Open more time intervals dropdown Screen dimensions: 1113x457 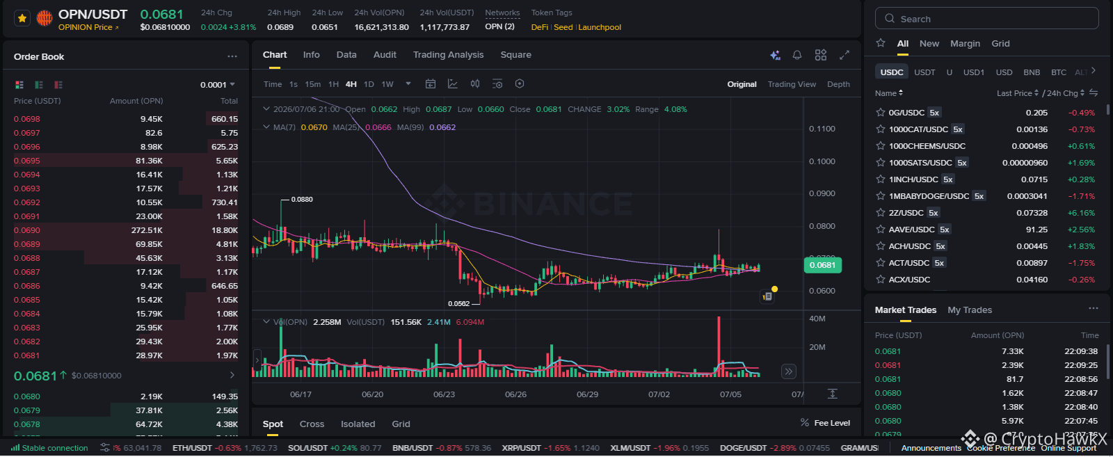click(408, 84)
